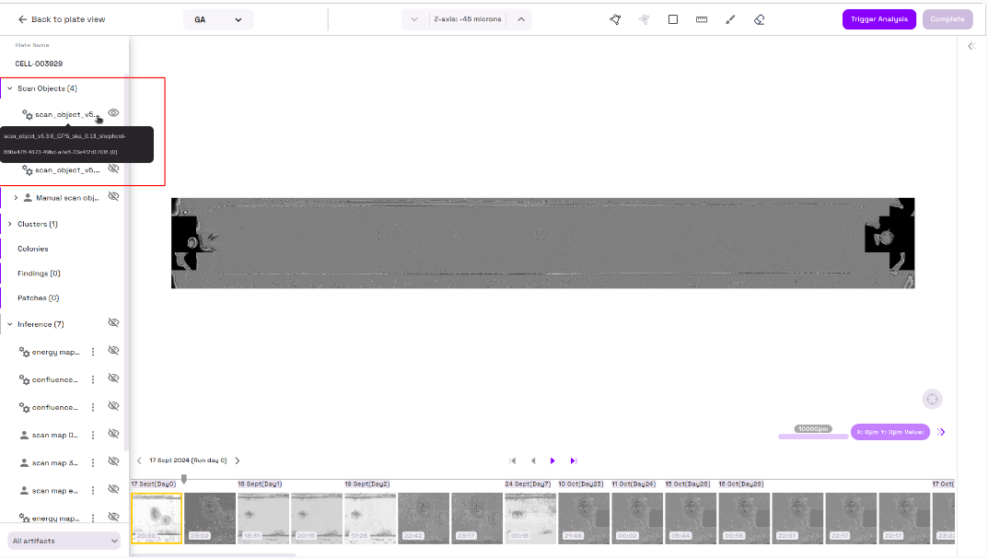Screen dimensions: 988x559
Task: Go back to plate view
Action: pos(61,19)
